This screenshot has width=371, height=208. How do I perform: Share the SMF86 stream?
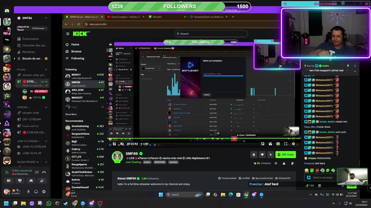(276, 163)
